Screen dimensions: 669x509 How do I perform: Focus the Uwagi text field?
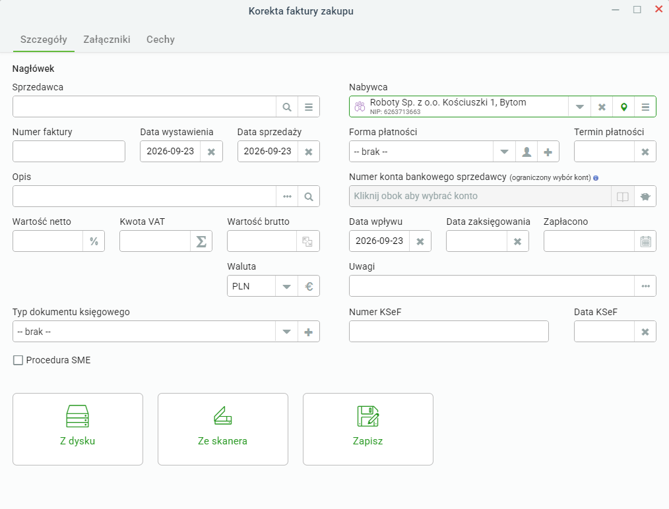coord(492,286)
